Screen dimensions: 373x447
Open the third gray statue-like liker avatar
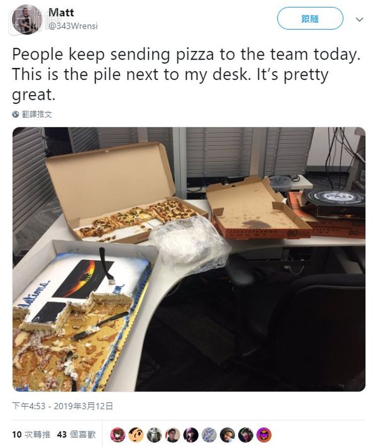pos(154,435)
